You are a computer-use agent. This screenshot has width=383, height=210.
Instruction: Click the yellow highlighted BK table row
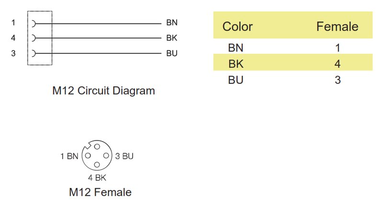(293, 64)
